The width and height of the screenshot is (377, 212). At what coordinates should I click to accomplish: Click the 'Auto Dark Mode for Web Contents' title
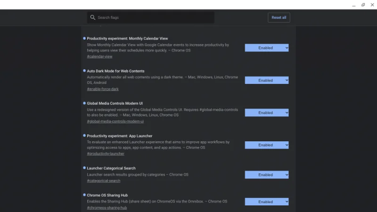click(115, 71)
